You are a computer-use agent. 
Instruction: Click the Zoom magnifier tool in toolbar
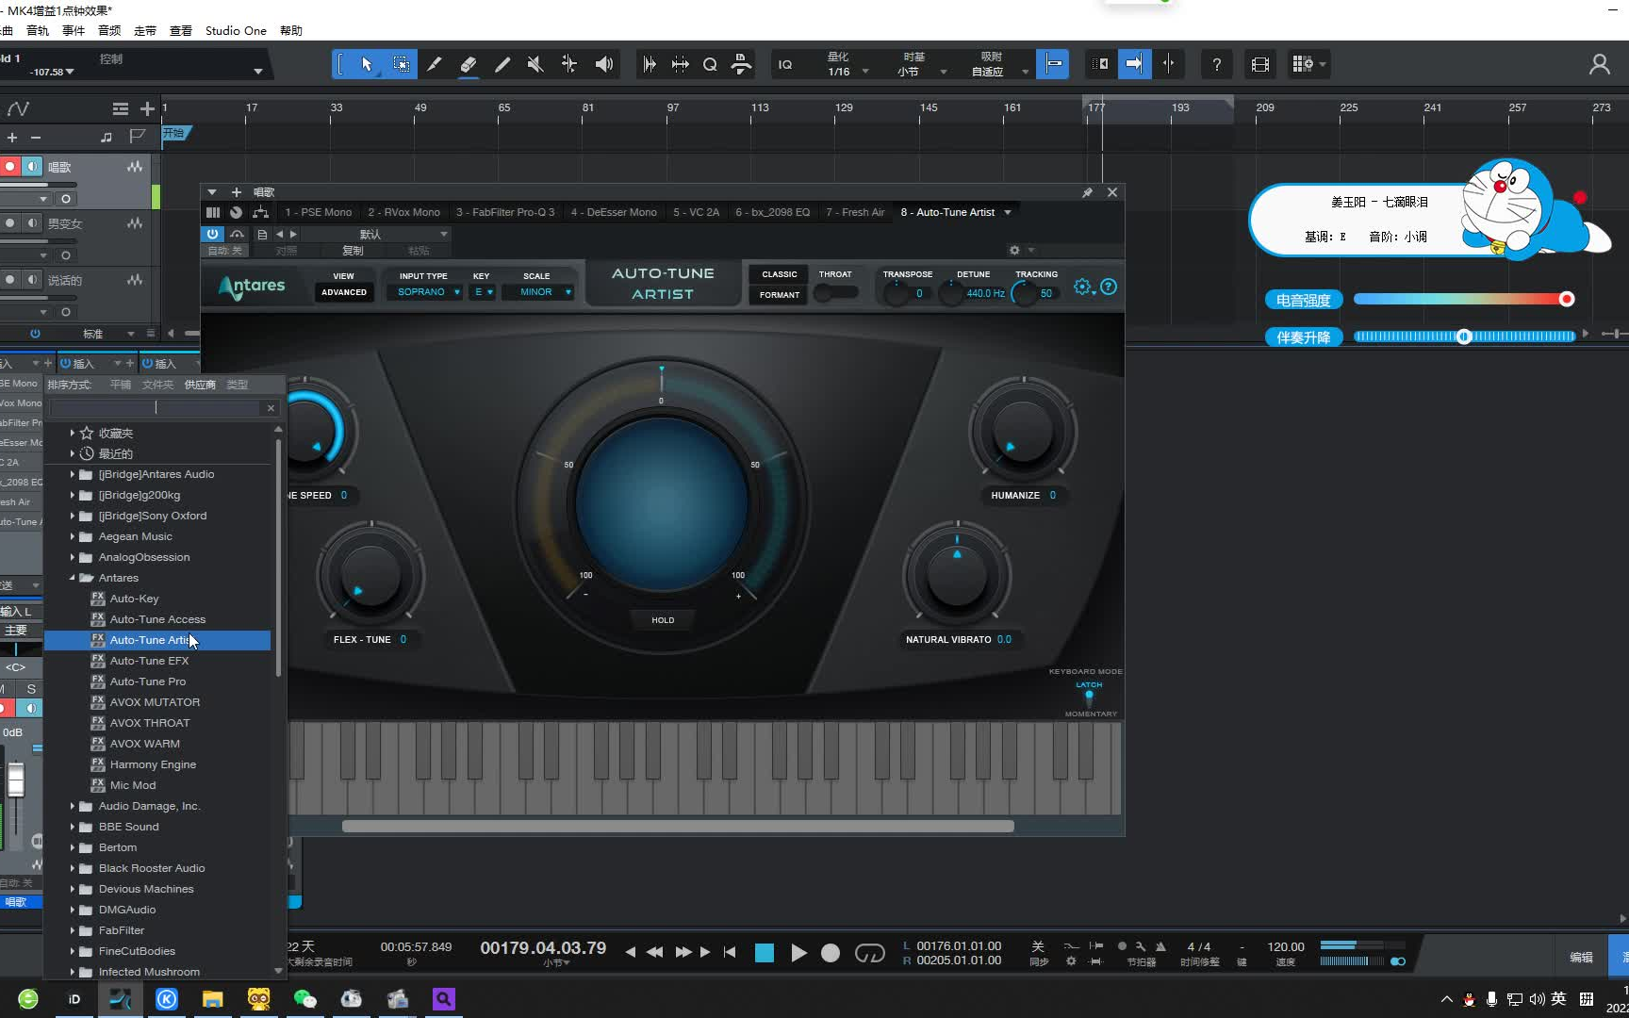710,64
